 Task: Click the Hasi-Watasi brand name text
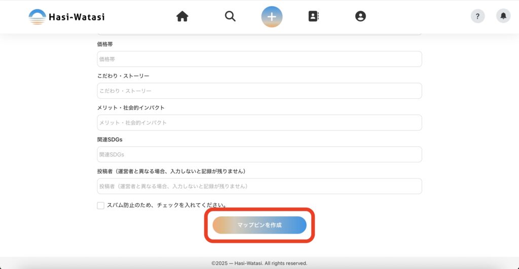click(77, 17)
